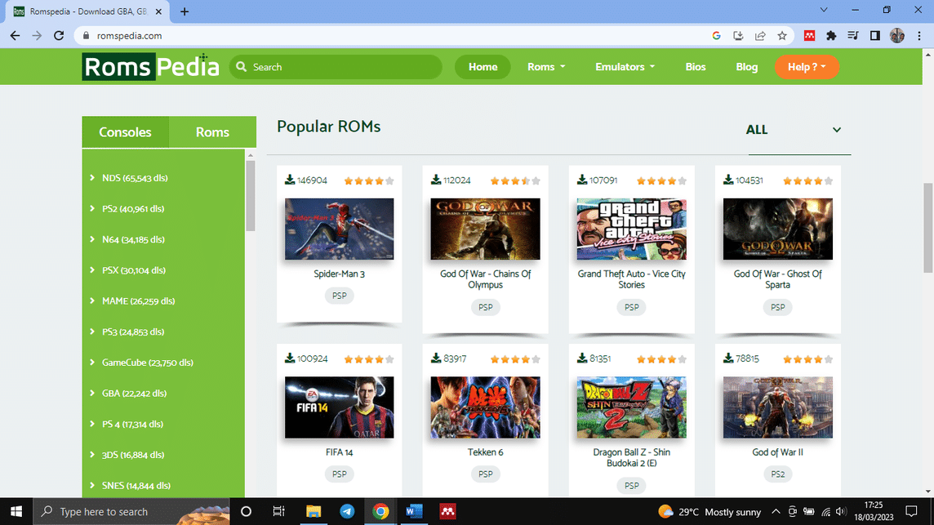Switch to the Consoles tab
The height and width of the screenshot is (525, 934).
point(125,131)
